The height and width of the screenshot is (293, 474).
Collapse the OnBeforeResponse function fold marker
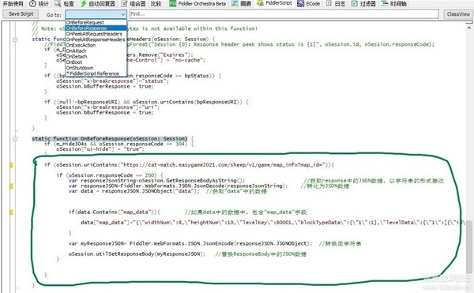pos(15,139)
